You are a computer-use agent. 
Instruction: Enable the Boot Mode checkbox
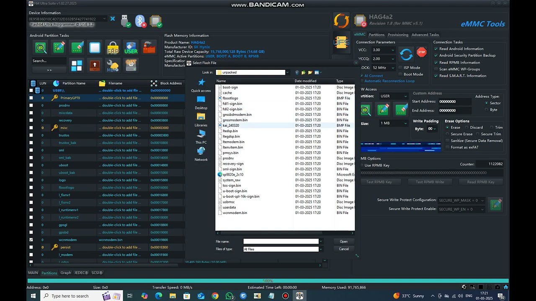(400, 74)
